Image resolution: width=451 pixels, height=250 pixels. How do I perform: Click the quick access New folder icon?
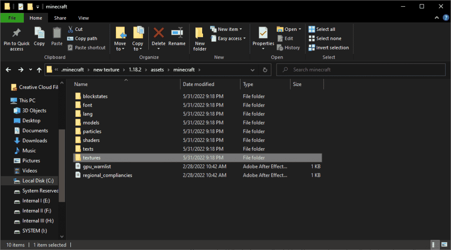[x=30, y=6]
